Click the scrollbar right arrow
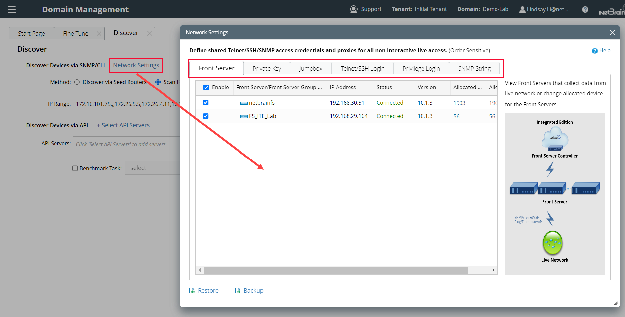625x317 pixels. coord(493,270)
